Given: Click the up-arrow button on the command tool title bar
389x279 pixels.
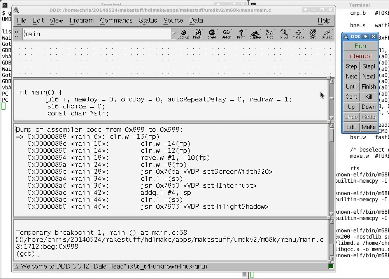Looking at the screenshot, I should click(x=365, y=37).
